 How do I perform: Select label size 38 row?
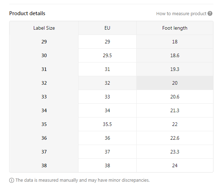(44, 165)
